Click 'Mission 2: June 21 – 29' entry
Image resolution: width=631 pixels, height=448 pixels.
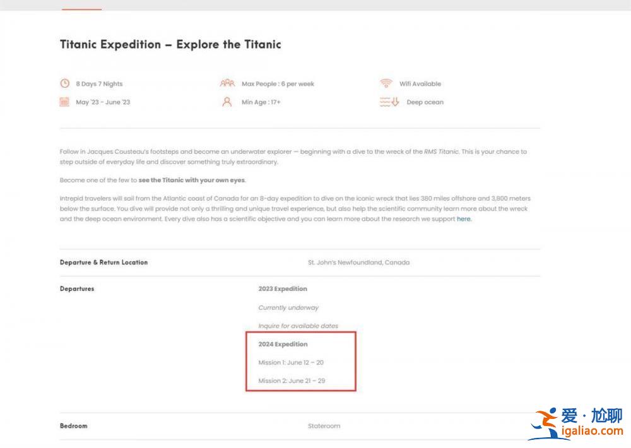[x=292, y=380]
